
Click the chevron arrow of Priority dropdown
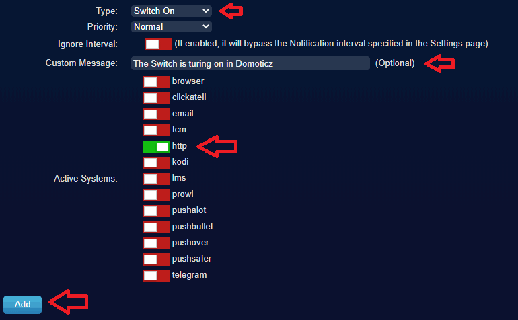click(205, 26)
